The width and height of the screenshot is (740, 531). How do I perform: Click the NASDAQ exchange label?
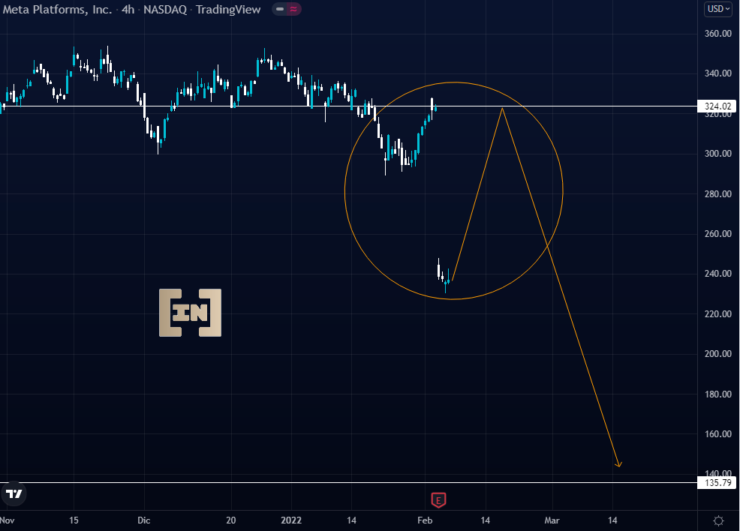(165, 10)
